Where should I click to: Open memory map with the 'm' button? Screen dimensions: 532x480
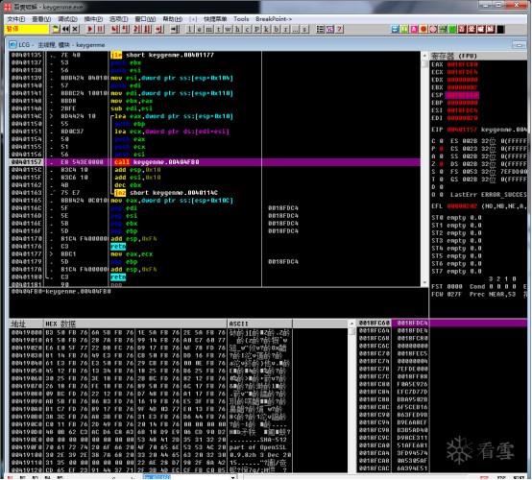209,29
